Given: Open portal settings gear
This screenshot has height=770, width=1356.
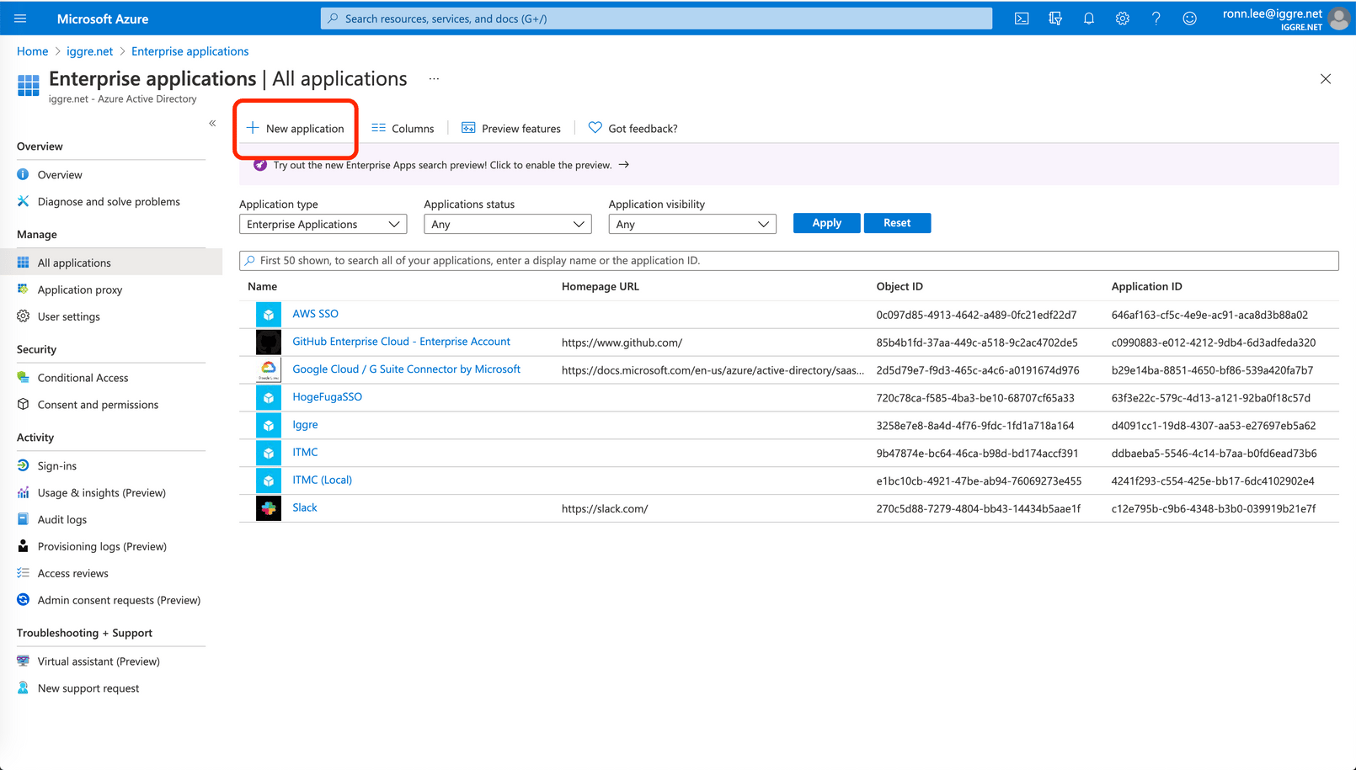Looking at the screenshot, I should [x=1123, y=19].
